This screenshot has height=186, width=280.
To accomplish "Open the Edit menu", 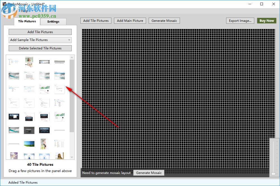I will (14, 11).
